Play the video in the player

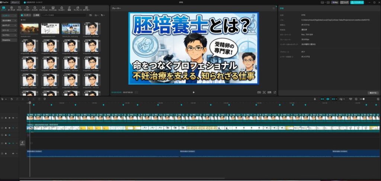click(x=193, y=92)
